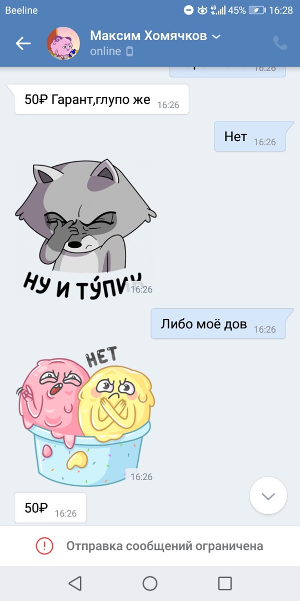Jump to latest messages with round chevron button
This screenshot has height=601, width=300.
[268, 496]
